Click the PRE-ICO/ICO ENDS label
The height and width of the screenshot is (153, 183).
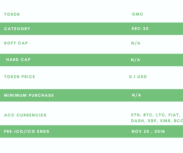27,132
